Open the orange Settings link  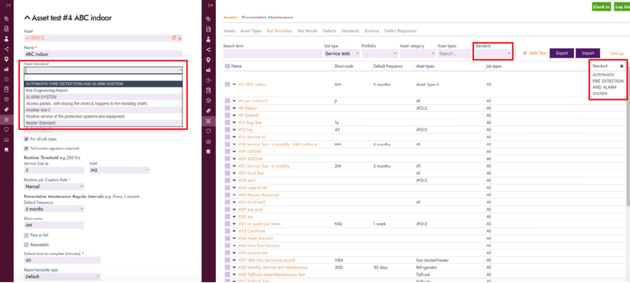[617, 53]
